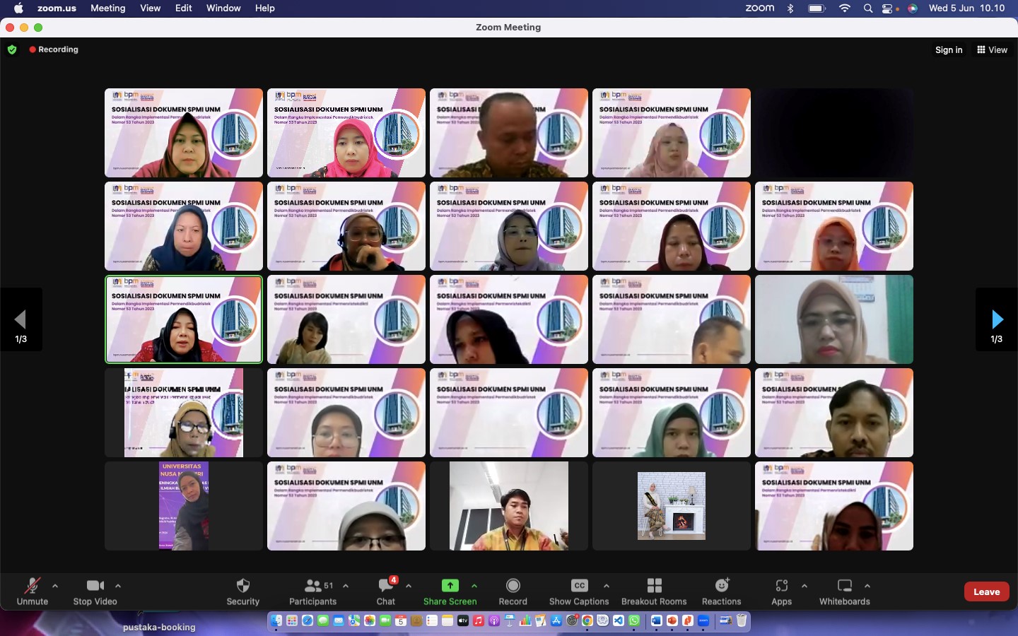Image resolution: width=1018 pixels, height=636 pixels.
Task: Toggle Show Captions
Action: click(579, 586)
